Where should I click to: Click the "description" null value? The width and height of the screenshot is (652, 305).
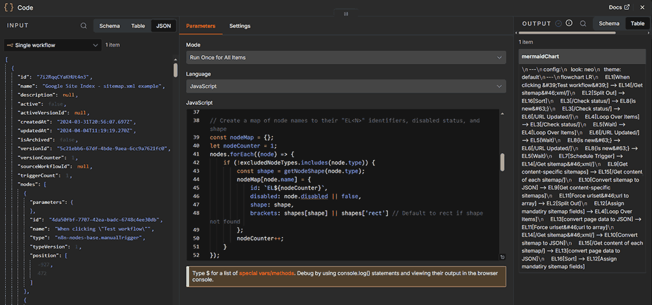tap(68, 95)
